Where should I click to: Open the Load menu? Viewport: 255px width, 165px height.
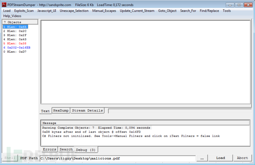coord(7,11)
